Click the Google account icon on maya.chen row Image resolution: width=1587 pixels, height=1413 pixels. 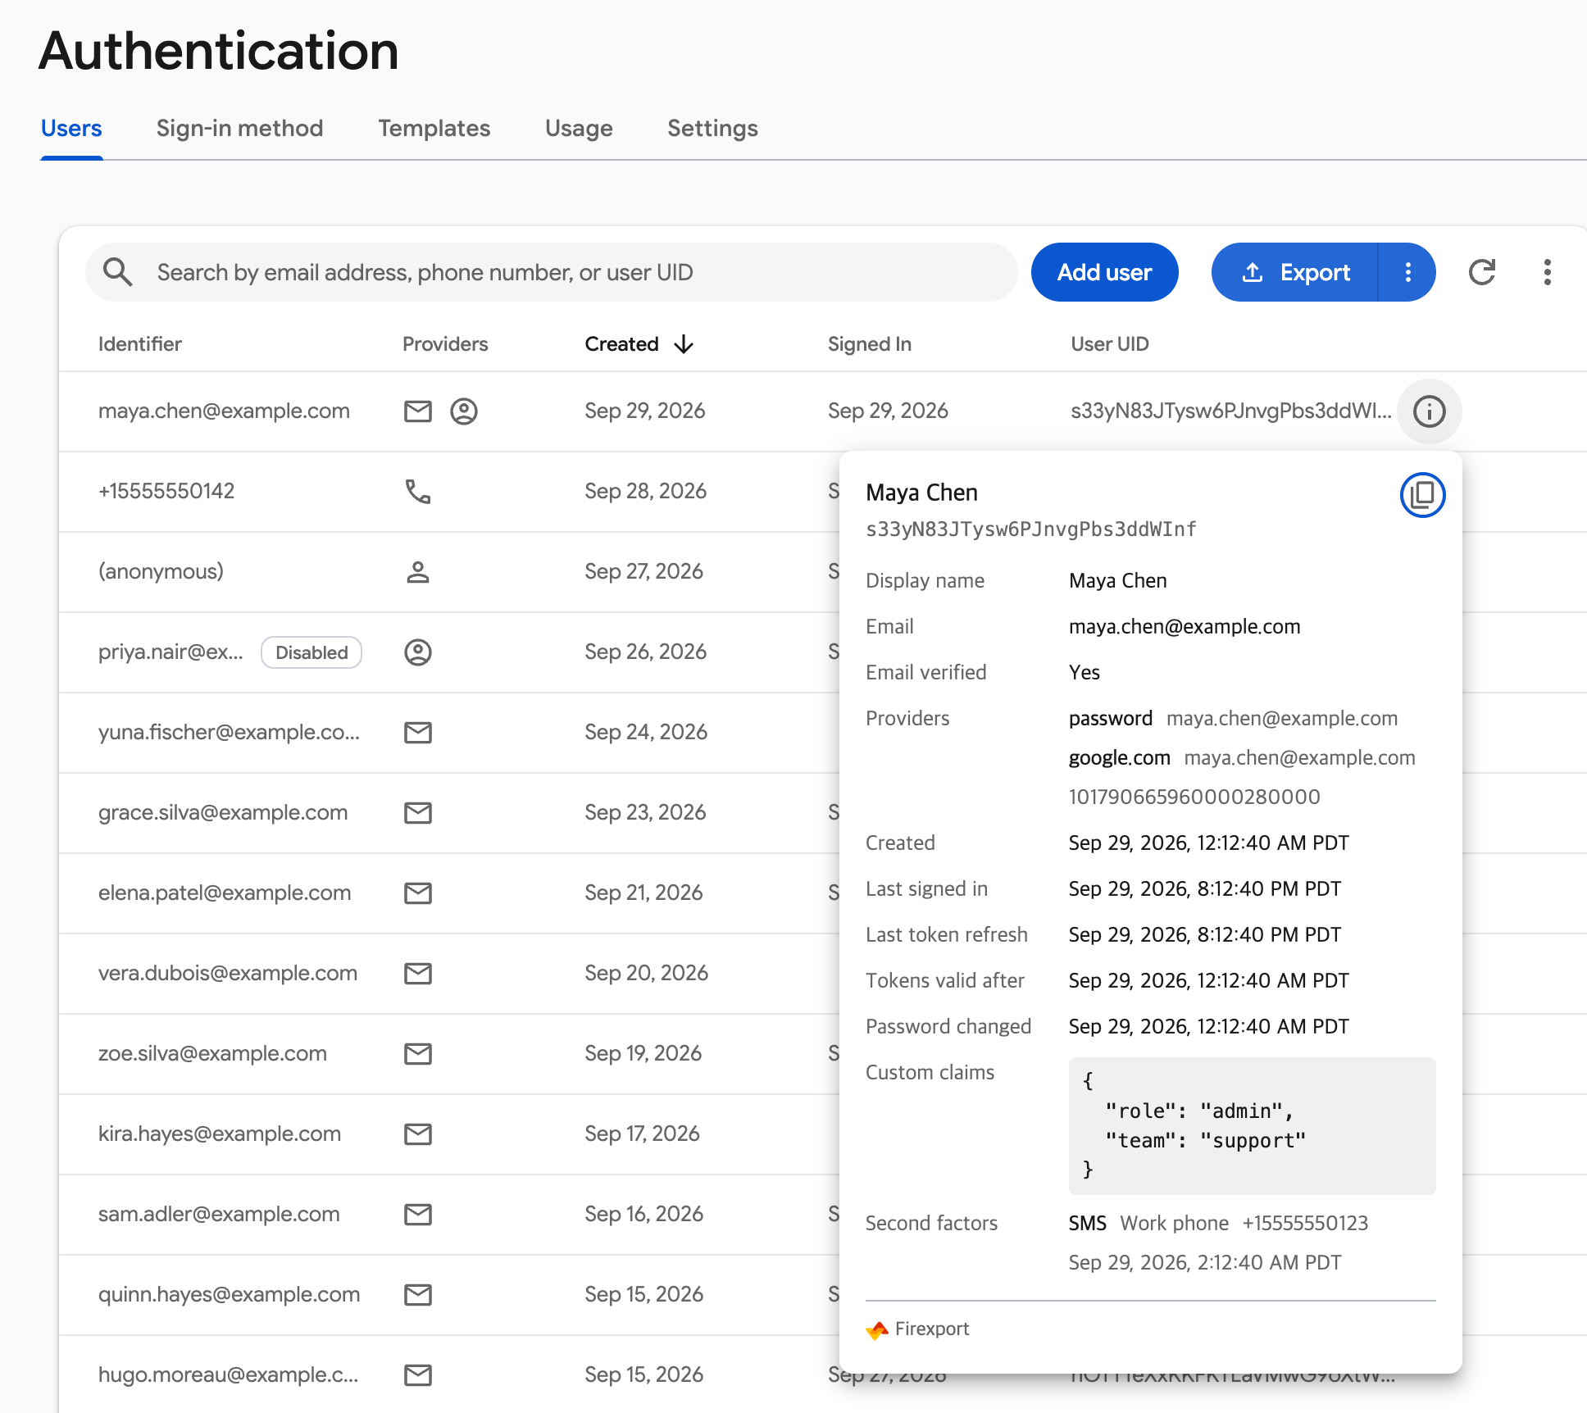click(x=464, y=411)
